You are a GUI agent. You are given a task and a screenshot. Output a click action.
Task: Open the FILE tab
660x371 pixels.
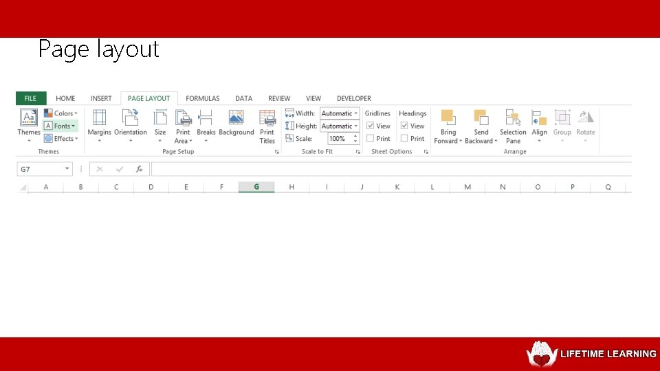(31, 98)
